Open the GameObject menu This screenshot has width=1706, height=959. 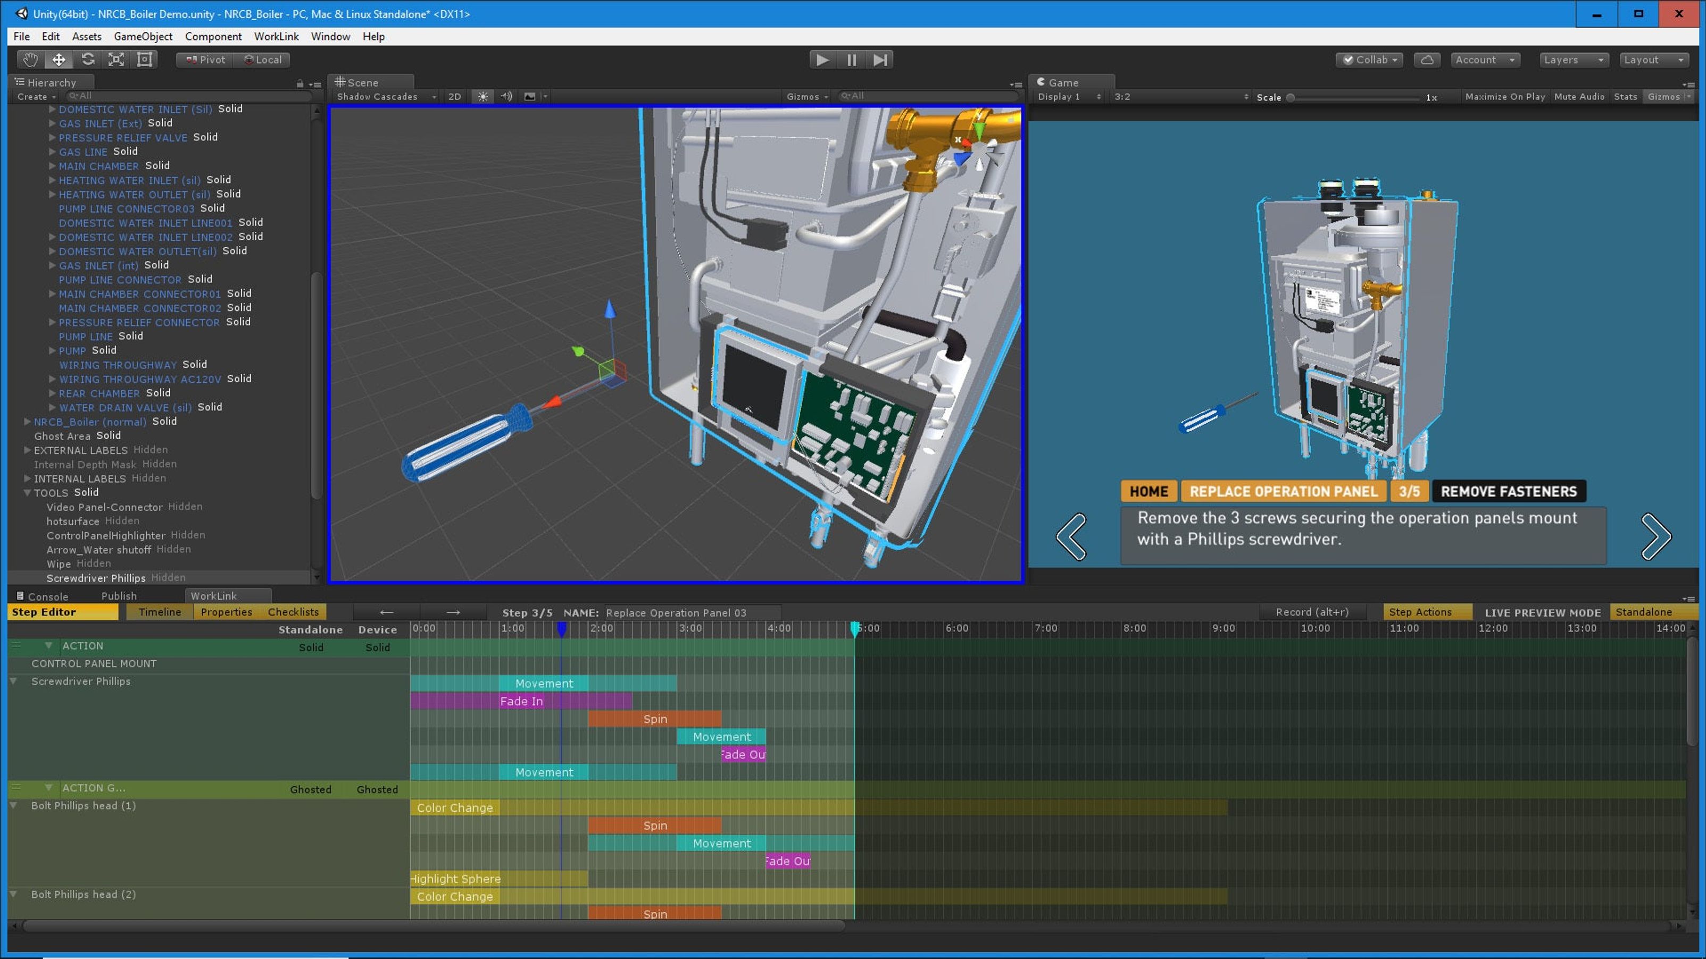(x=143, y=36)
